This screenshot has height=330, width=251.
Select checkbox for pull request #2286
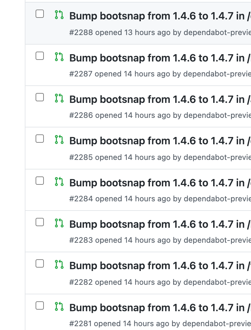(x=40, y=97)
